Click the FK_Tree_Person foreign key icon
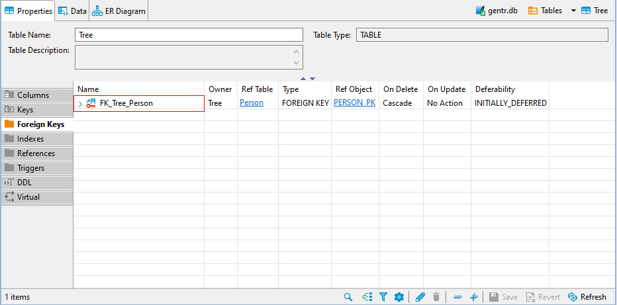The height and width of the screenshot is (305, 617). point(91,103)
